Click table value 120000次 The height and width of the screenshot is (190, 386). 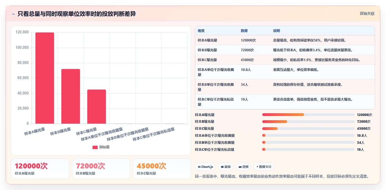[x=248, y=40]
